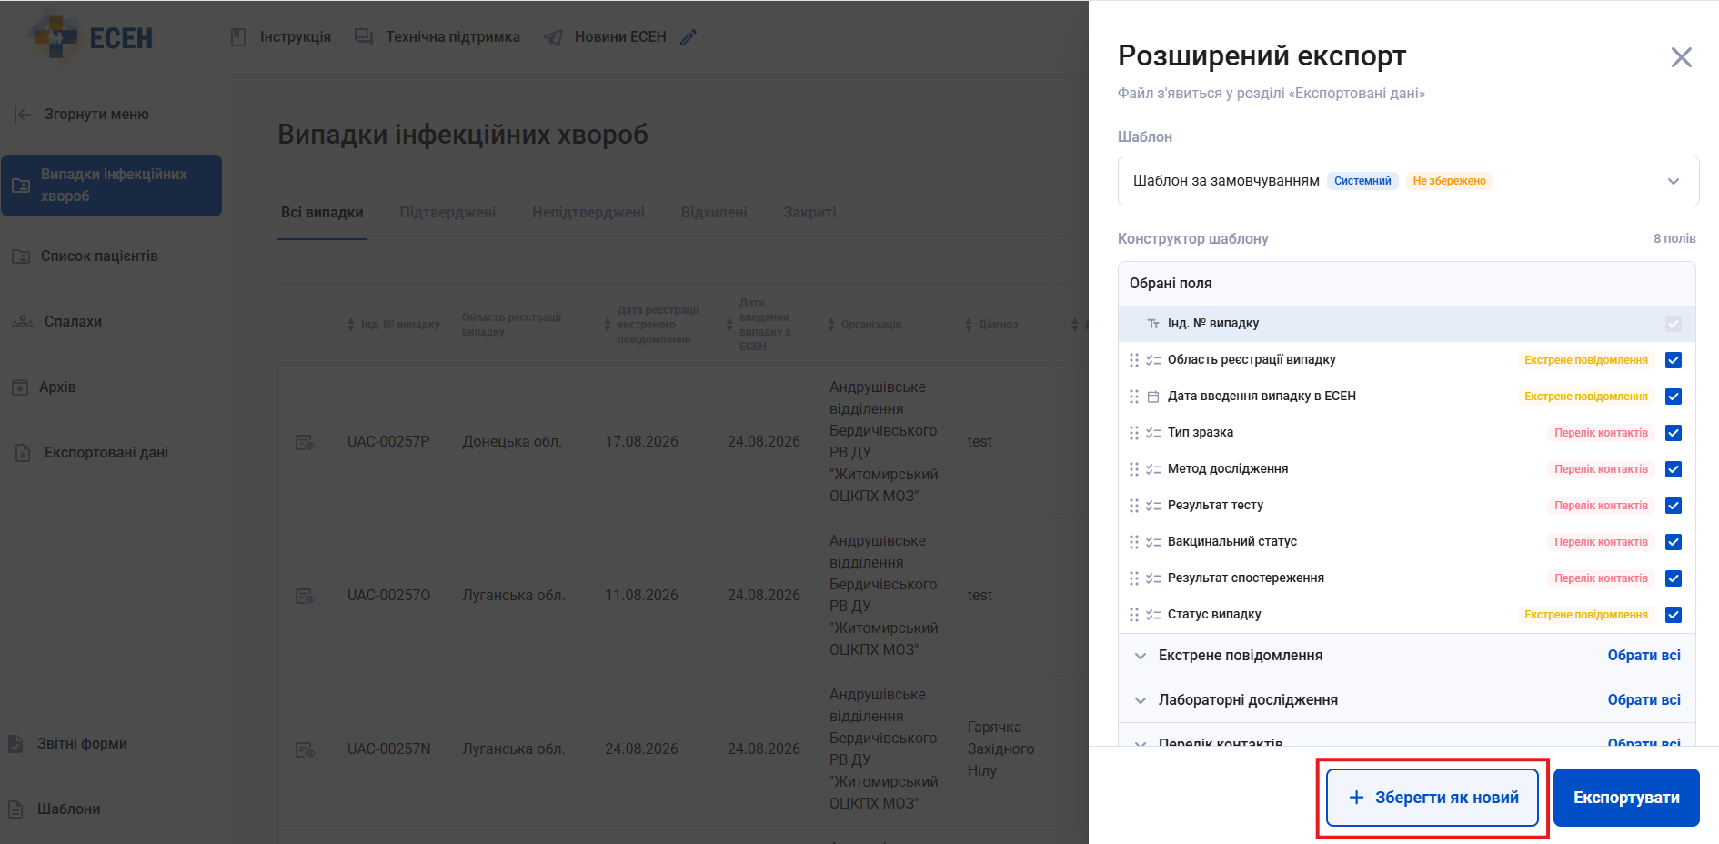
Task: Uncheck Дата введення випадку в ЕСЕН field
Action: click(1674, 397)
